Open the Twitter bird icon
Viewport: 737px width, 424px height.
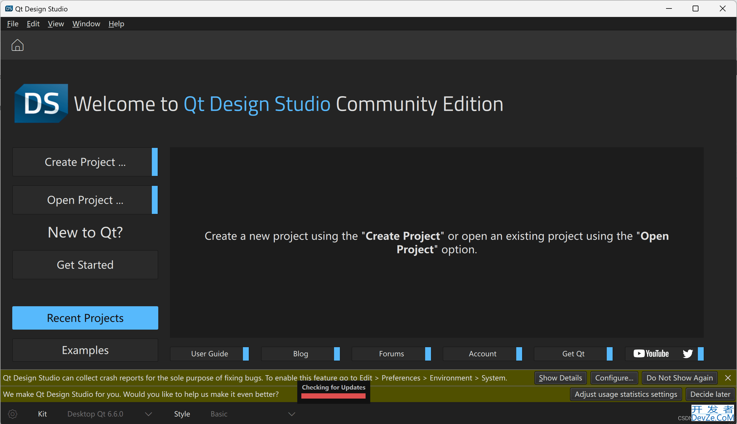[688, 354]
